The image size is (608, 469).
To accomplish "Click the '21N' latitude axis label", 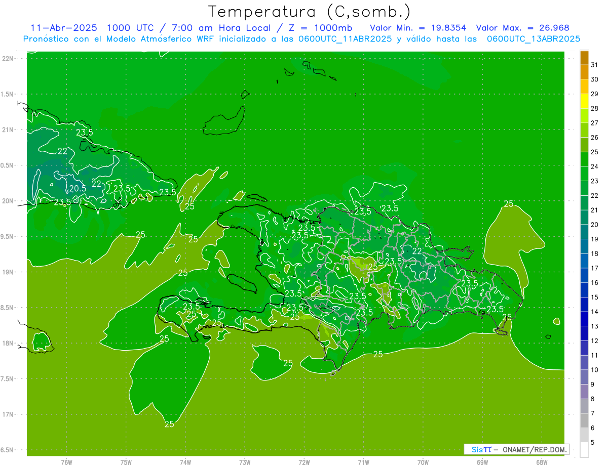I will click(8, 130).
